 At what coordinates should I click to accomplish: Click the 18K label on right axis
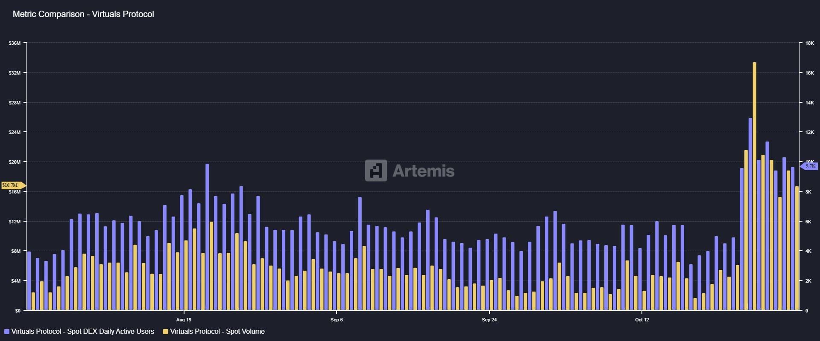click(809, 43)
